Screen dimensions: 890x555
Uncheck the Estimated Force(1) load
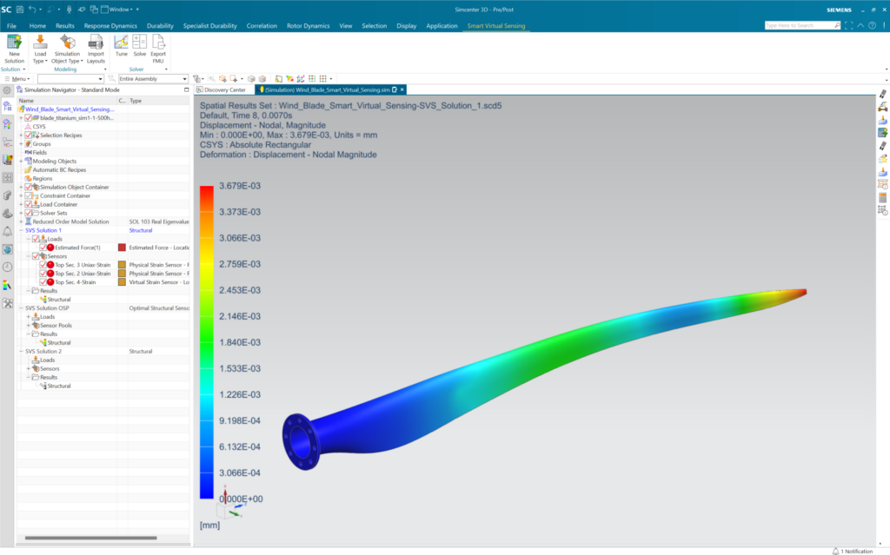tap(43, 248)
